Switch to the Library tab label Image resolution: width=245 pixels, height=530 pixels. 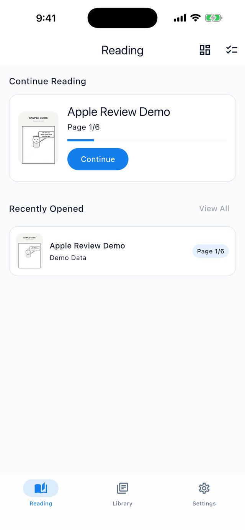point(122,504)
